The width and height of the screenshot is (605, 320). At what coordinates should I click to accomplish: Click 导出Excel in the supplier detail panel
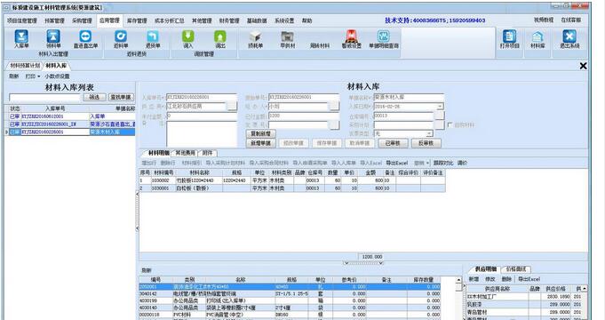[529, 279]
